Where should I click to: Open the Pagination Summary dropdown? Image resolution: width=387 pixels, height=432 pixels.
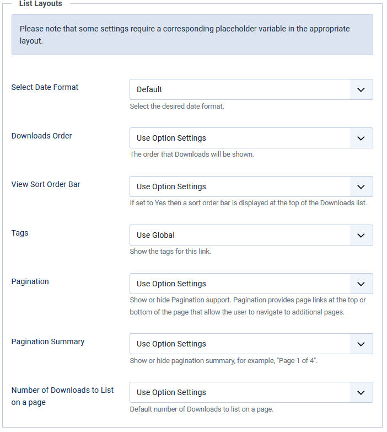click(x=251, y=344)
